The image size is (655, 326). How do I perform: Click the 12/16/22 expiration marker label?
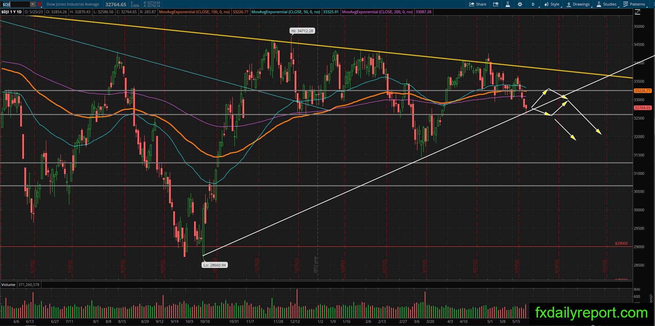(296, 266)
